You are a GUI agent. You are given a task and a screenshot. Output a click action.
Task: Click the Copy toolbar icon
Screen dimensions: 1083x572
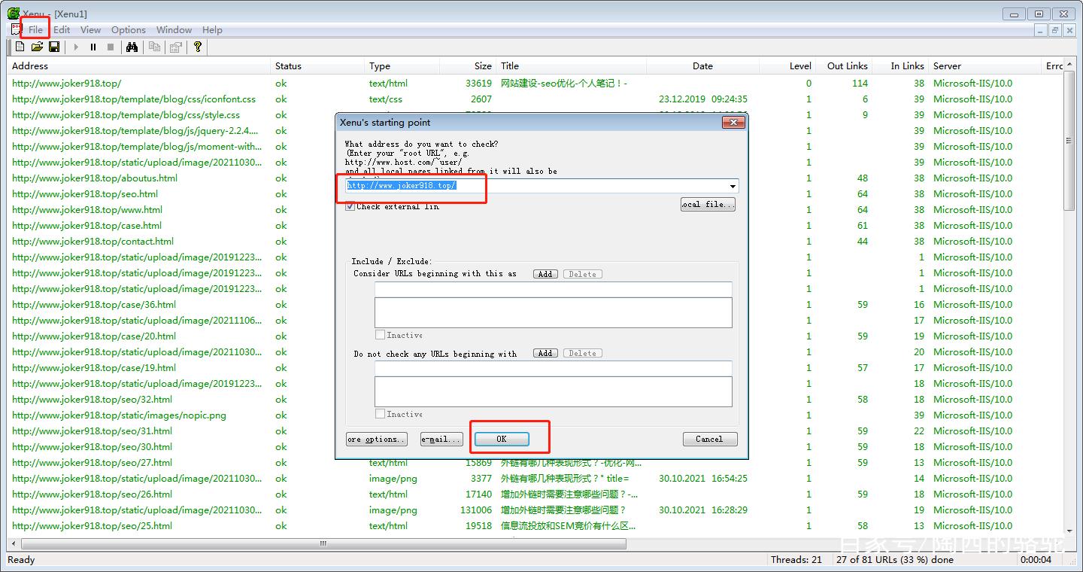point(155,47)
